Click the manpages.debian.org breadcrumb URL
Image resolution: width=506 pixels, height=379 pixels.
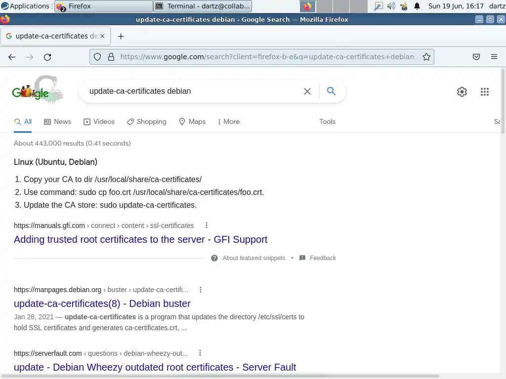click(101, 290)
